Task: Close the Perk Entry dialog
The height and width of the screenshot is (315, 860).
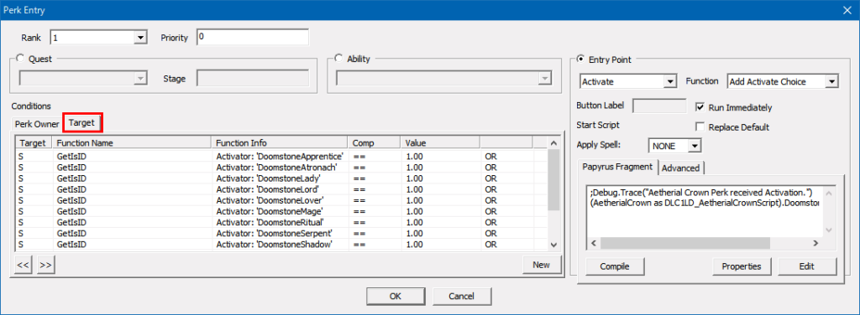Action: tap(847, 9)
